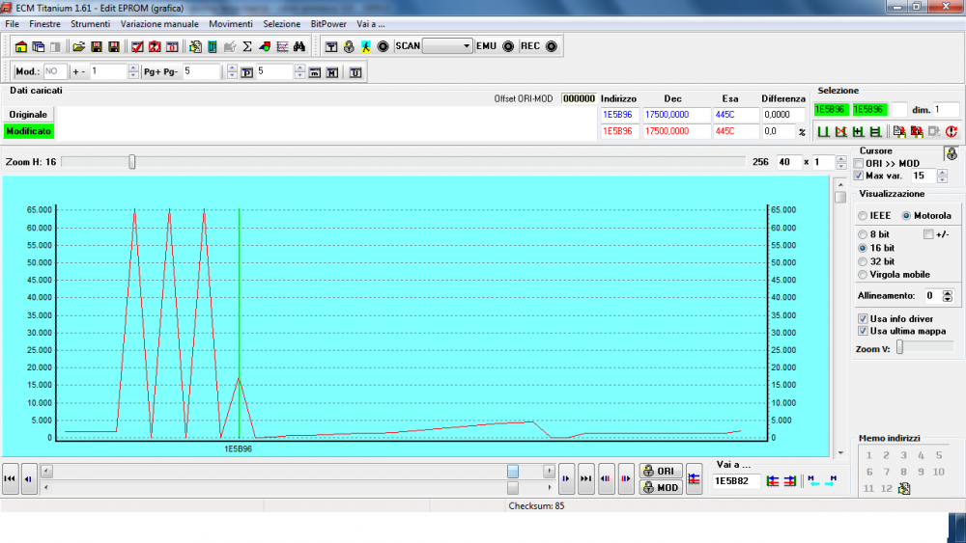Click the Zoom H slider handle
The width and height of the screenshot is (966, 543).
[x=131, y=162]
